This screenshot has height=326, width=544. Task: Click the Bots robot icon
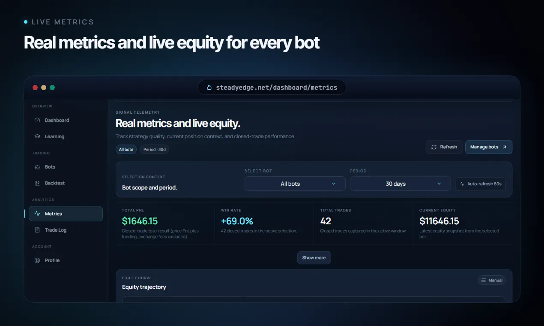click(x=37, y=167)
